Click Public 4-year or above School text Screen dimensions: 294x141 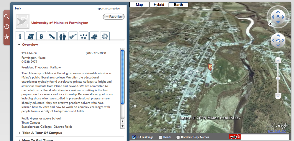point(41,119)
